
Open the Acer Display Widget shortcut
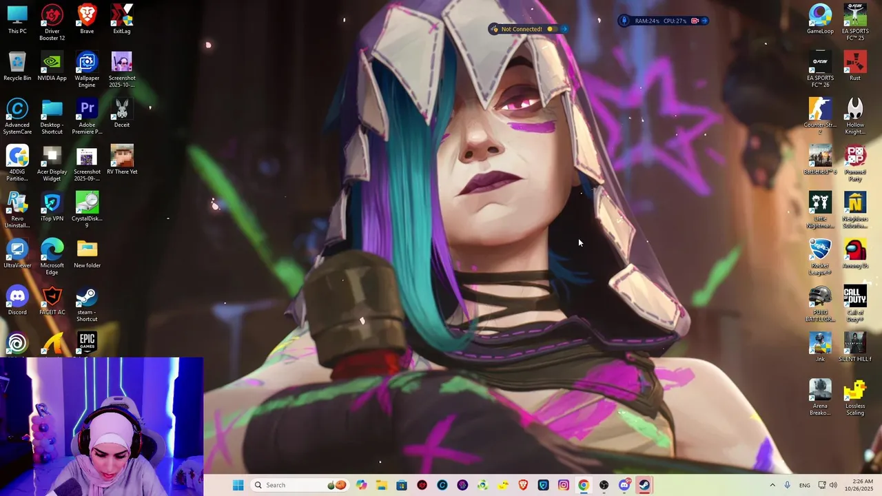pos(52,163)
